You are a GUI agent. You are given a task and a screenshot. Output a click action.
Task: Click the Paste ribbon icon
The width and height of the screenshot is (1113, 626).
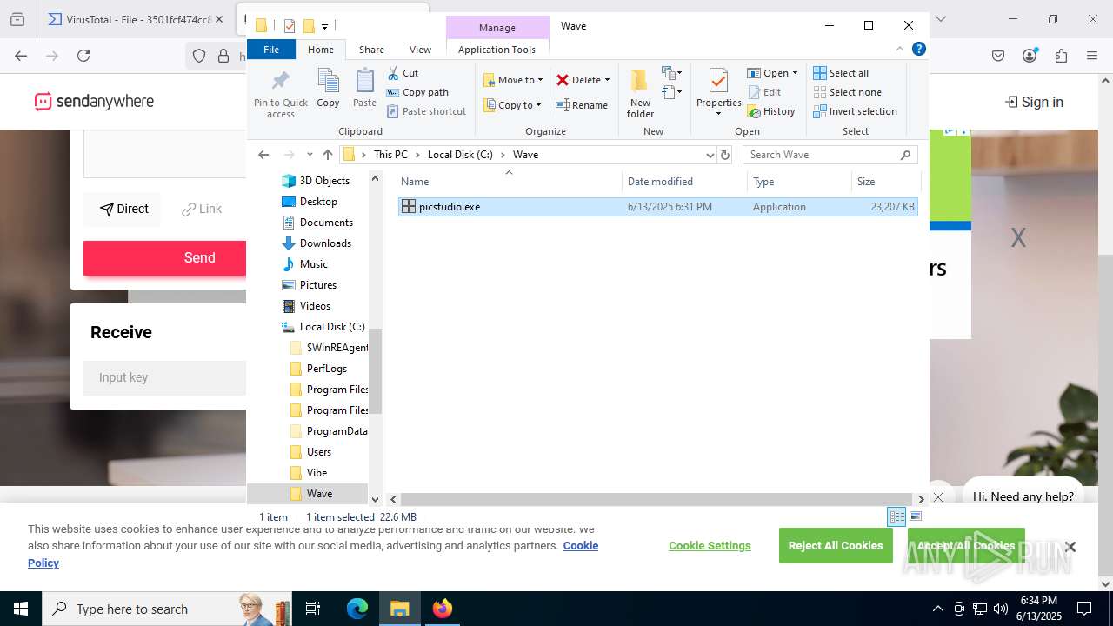coord(364,89)
